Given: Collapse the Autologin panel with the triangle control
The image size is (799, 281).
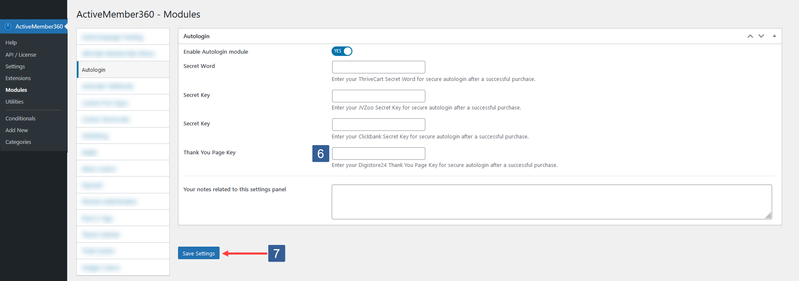Looking at the screenshot, I should coord(774,36).
